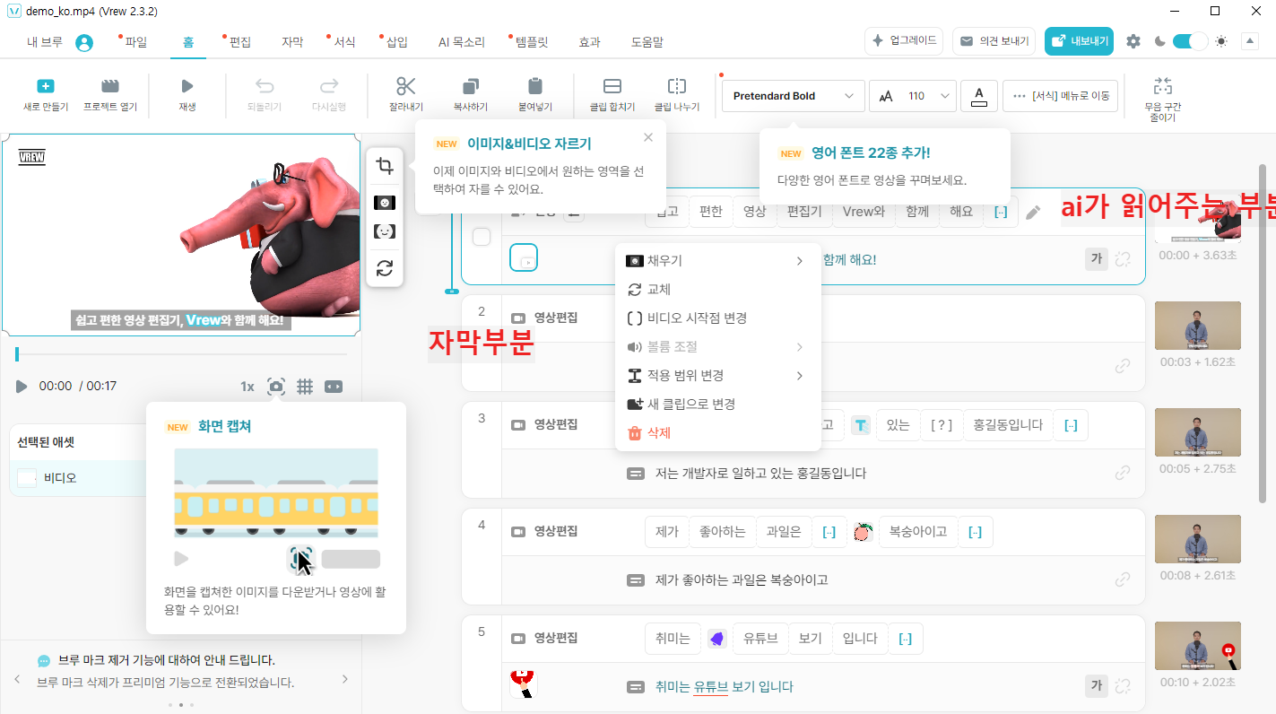Click the rotate/replace icon in preview toolbar
The image size is (1276, 714).
385,268
